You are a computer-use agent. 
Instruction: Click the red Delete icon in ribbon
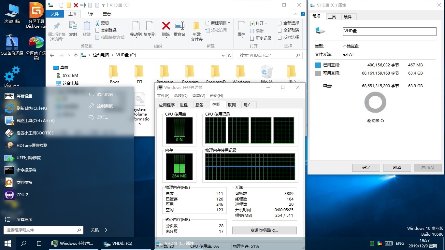coord(166,29)
